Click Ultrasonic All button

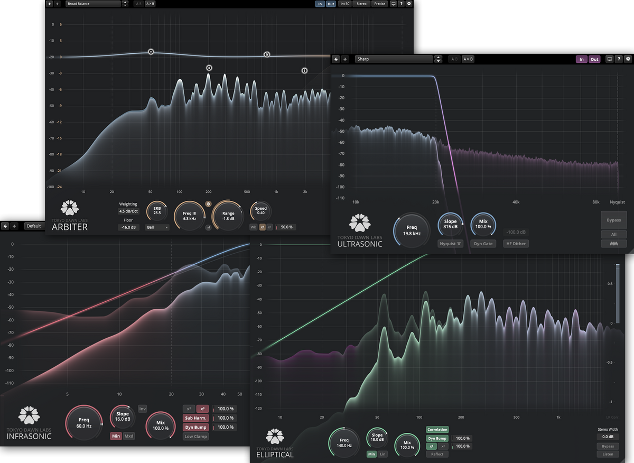614,234
